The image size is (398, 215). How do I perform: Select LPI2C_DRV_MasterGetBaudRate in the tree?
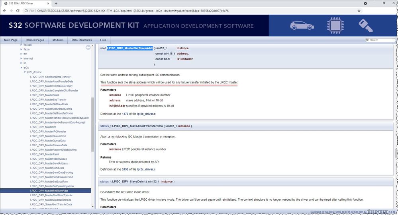point(49,105)
